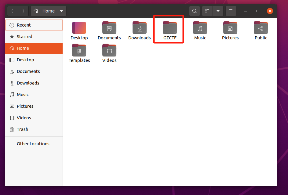Screen dimensions: 288x195
Task: Go to Documents in the sidebar
Action: (x=34, y=71)
